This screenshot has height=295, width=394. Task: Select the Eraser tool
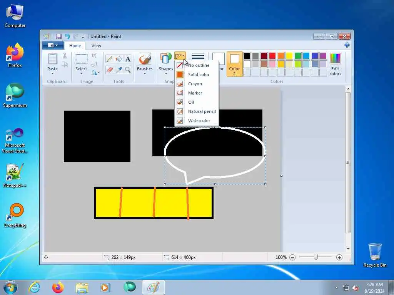click(x=110, y=70)
